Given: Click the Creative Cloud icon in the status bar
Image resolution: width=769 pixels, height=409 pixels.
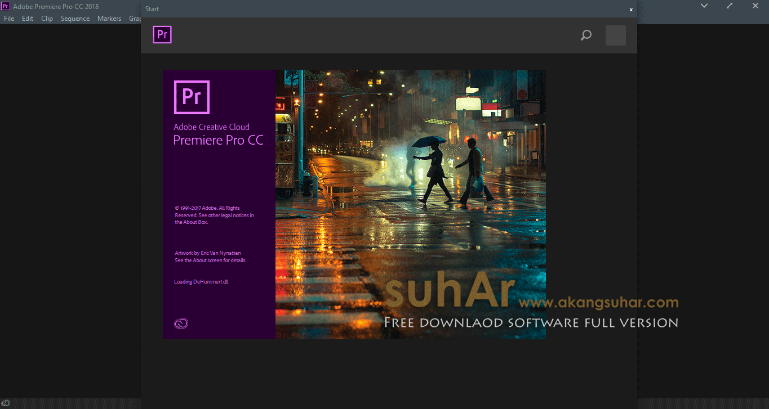Looking at the screenshot, I should click(6, 404).
